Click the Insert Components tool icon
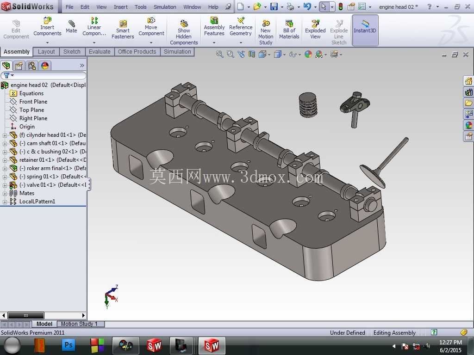Screen dimensions: 474x355 (x=47, y=20)
